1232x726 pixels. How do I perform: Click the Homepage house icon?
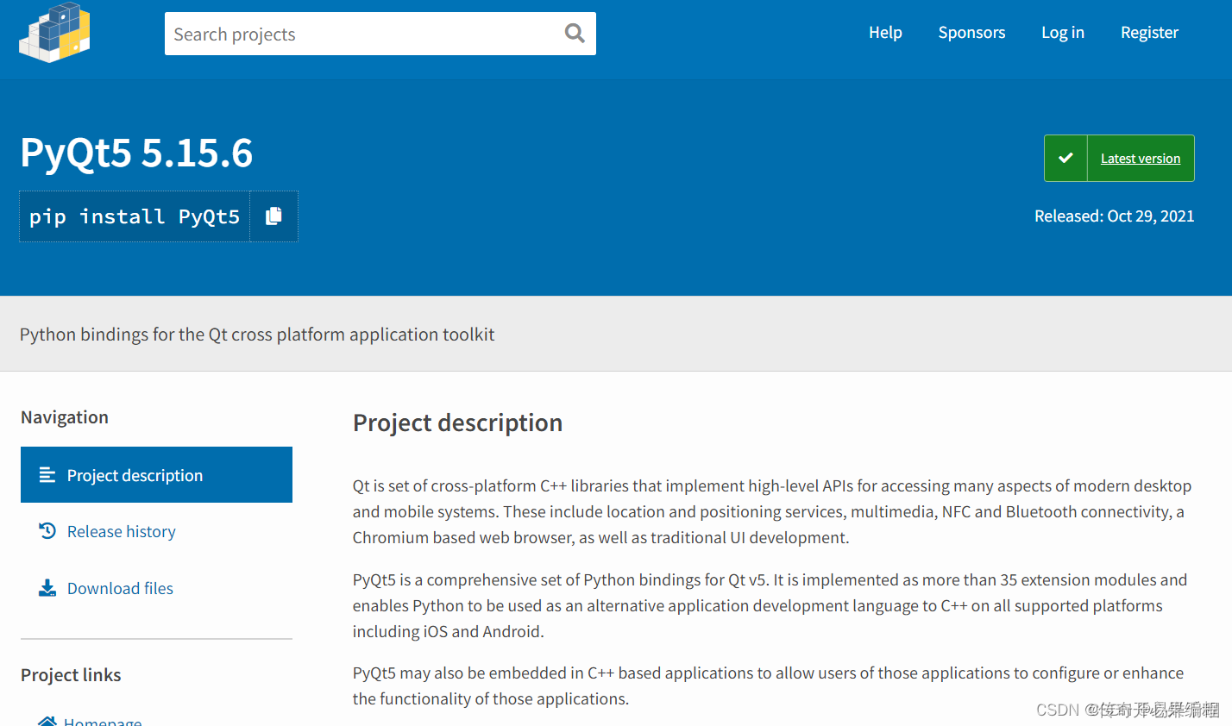(x=47, y=721)
